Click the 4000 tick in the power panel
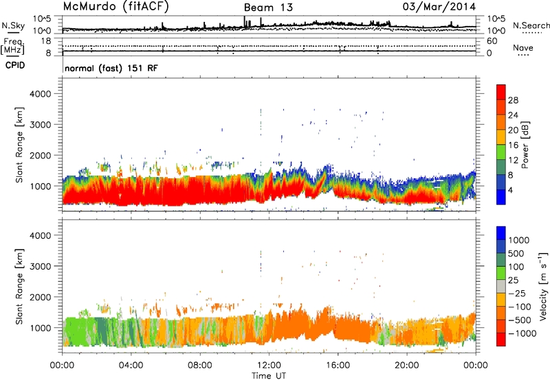This screenshot has height=380, width=550. coord(40,94)
